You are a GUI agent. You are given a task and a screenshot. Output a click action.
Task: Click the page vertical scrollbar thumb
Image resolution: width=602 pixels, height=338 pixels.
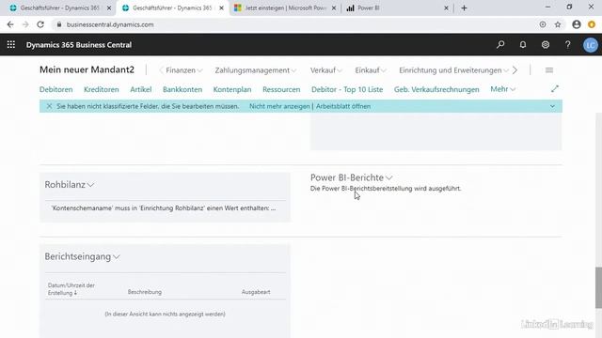point(598,287)
